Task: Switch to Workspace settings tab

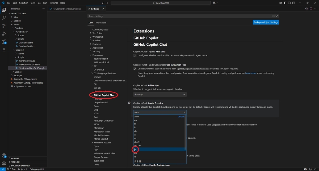Action: [101, 23]
